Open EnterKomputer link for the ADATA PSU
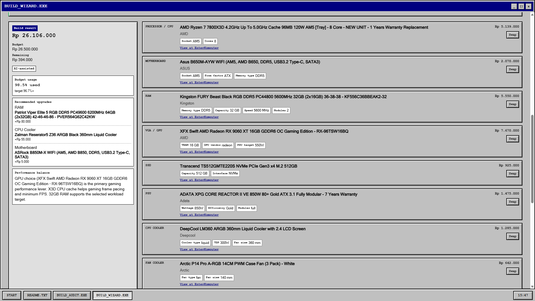This screenshot has height=301, width=535. (x=199, y=215)
